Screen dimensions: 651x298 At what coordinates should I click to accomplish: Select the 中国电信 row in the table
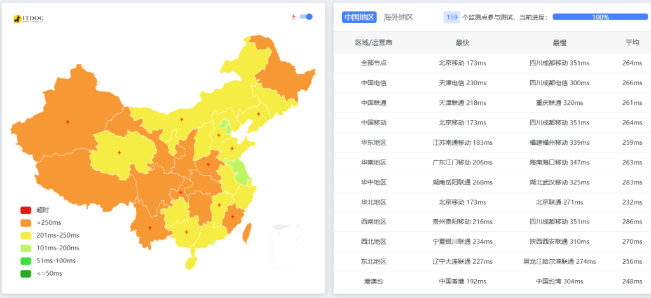pyautogui.click(x=374, y=83)
